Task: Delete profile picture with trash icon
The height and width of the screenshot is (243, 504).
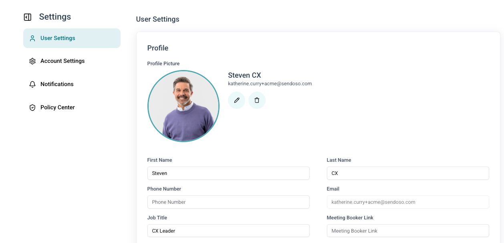Action: point(257,100)
